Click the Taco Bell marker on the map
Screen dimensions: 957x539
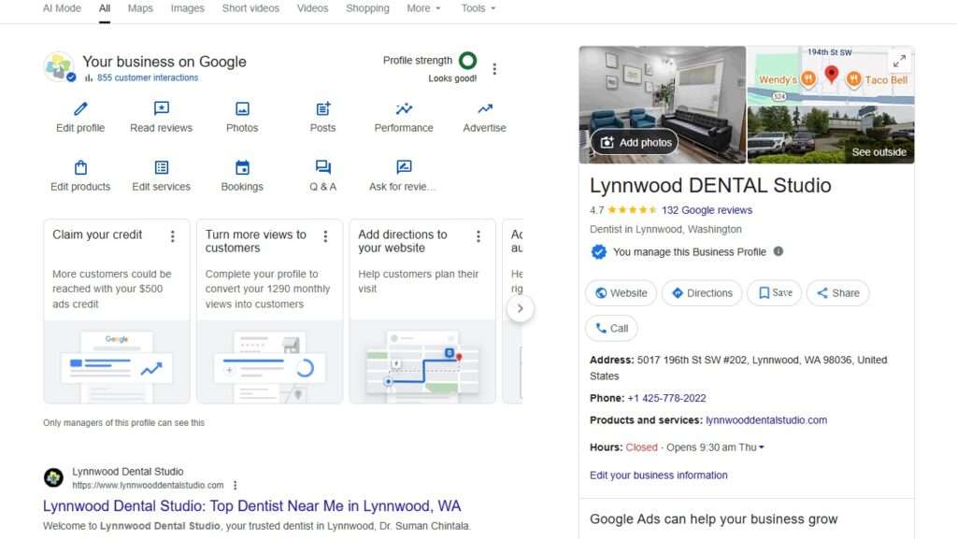point(854,78)
